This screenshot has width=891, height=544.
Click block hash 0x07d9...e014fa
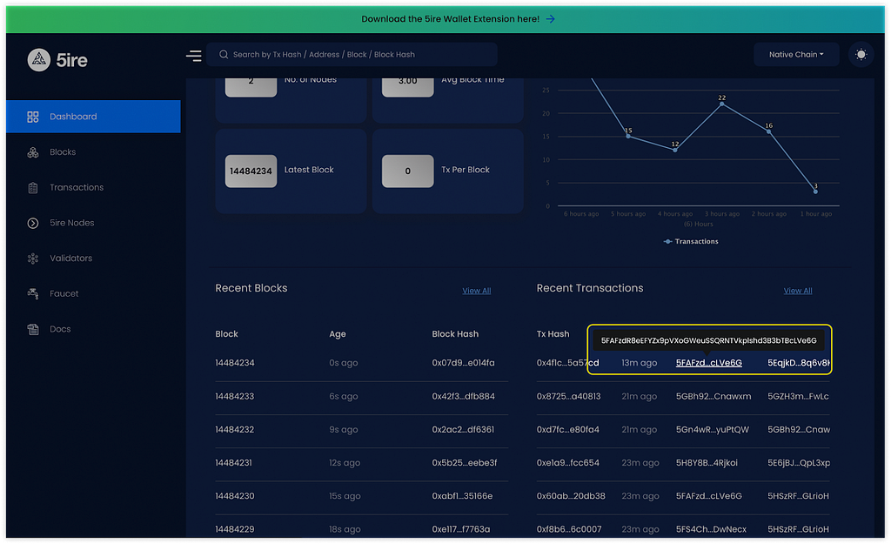tap(463, 363)
